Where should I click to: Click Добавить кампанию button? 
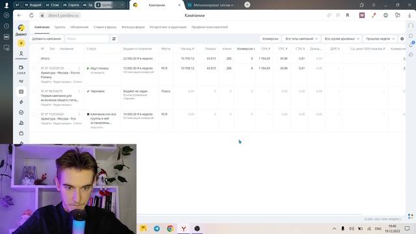(46, 39)
